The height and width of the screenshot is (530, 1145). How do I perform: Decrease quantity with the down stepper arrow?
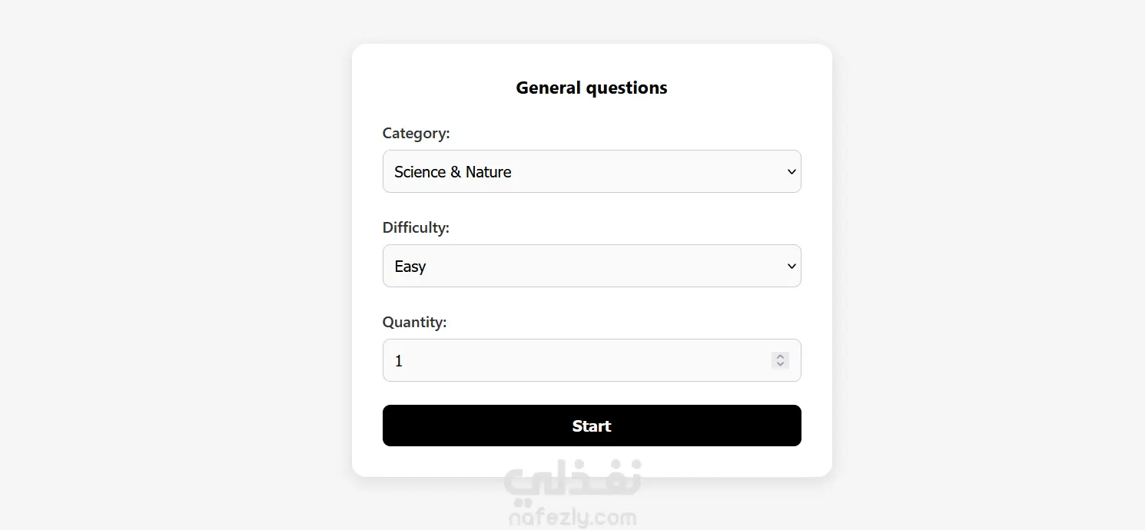(x=780, y=364)
